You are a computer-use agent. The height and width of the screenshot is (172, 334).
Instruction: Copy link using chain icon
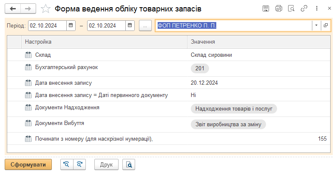pos(304,8)
